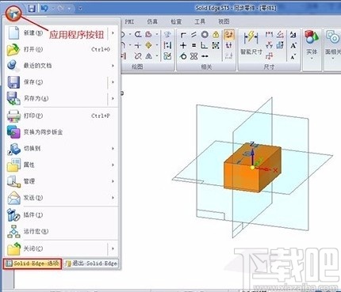Click the small A decrease text size icon

point(293,56)
